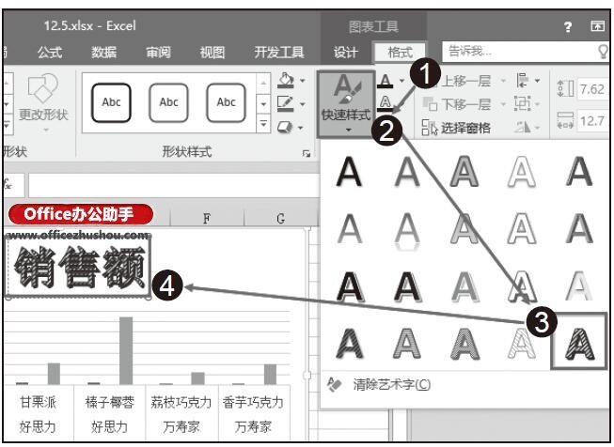Open the 下移一层 dropdown arrow
This screenshot has width=614, height=447.
click(x=503, y=104)
